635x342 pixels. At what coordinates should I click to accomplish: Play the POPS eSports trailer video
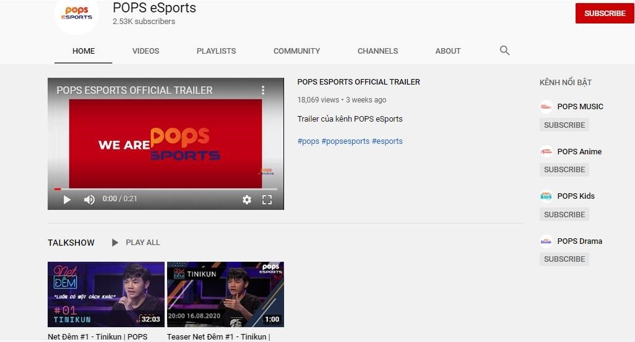point(67,199)
